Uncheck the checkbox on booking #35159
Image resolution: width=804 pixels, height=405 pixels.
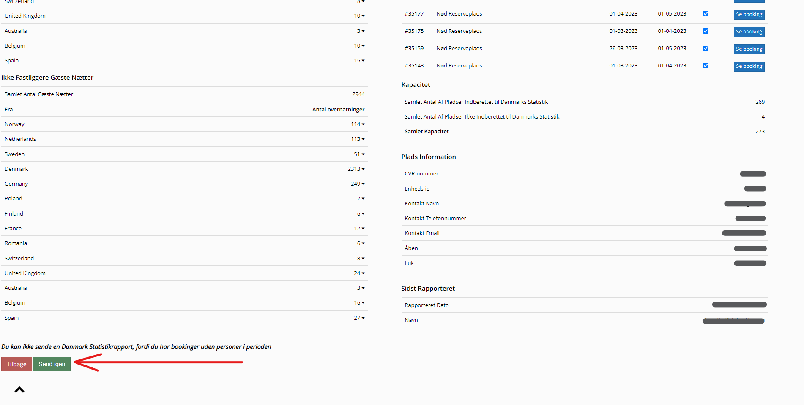click(706, 49)
